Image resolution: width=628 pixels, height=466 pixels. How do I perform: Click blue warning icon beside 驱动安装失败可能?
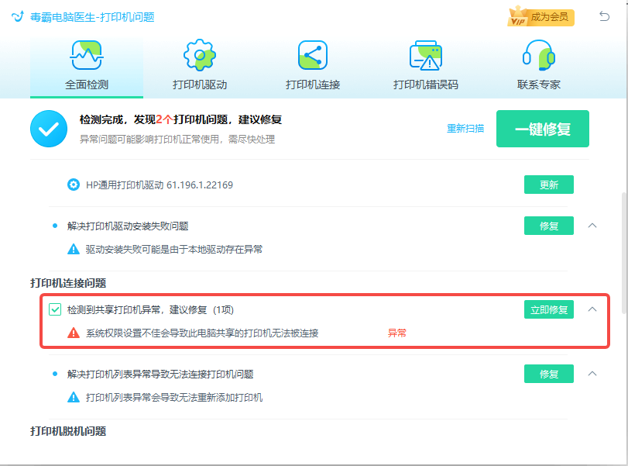click(x=74, y=249)
